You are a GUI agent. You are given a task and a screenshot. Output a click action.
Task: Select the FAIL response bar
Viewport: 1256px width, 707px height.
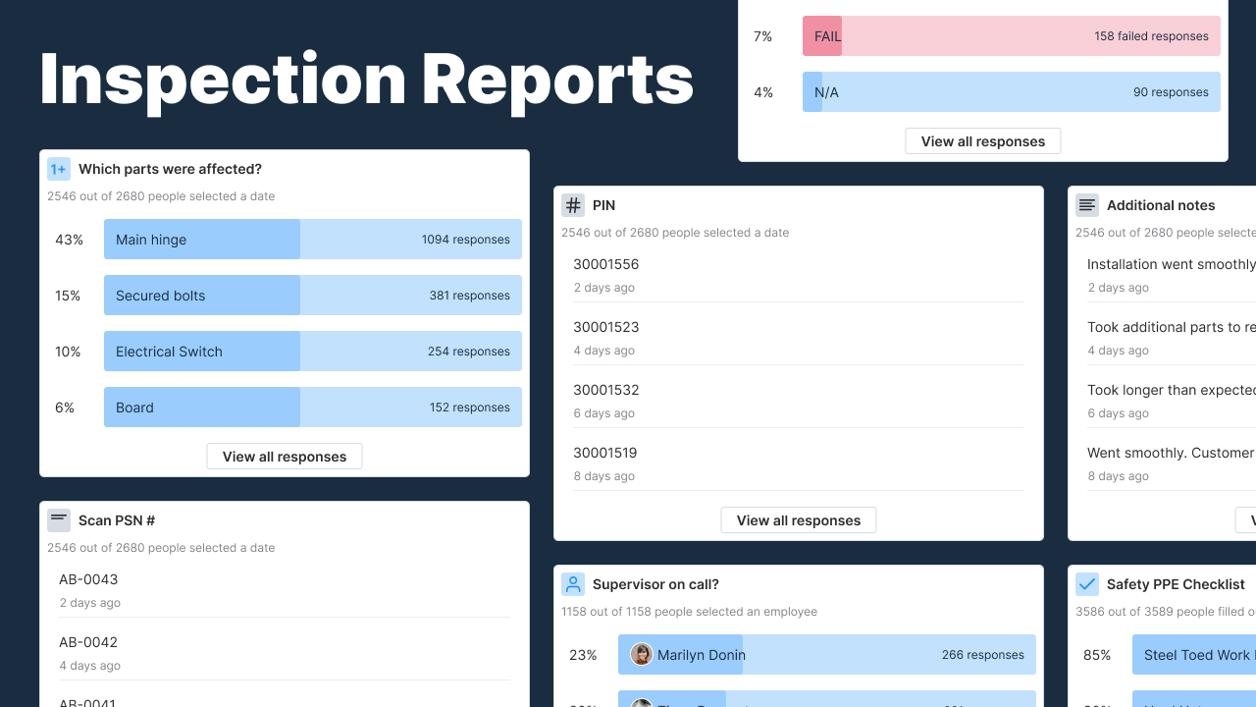click(1011, 35)
